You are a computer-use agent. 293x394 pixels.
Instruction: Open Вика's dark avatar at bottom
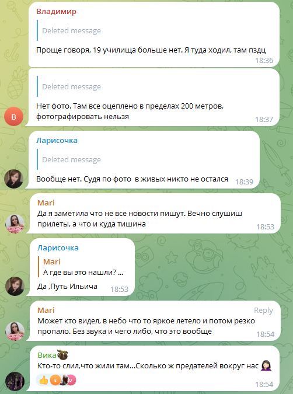15,381
